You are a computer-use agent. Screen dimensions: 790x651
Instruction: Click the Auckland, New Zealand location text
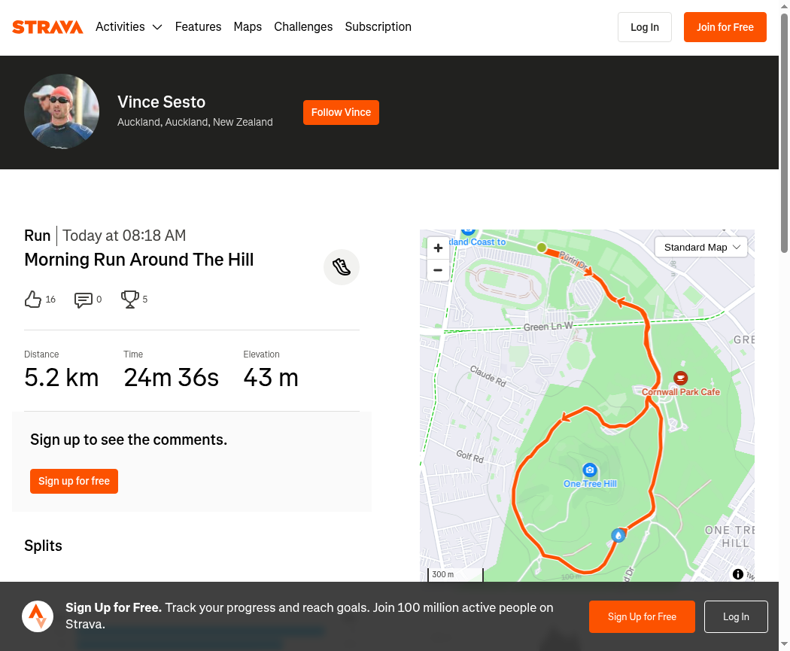coord(195,122)
